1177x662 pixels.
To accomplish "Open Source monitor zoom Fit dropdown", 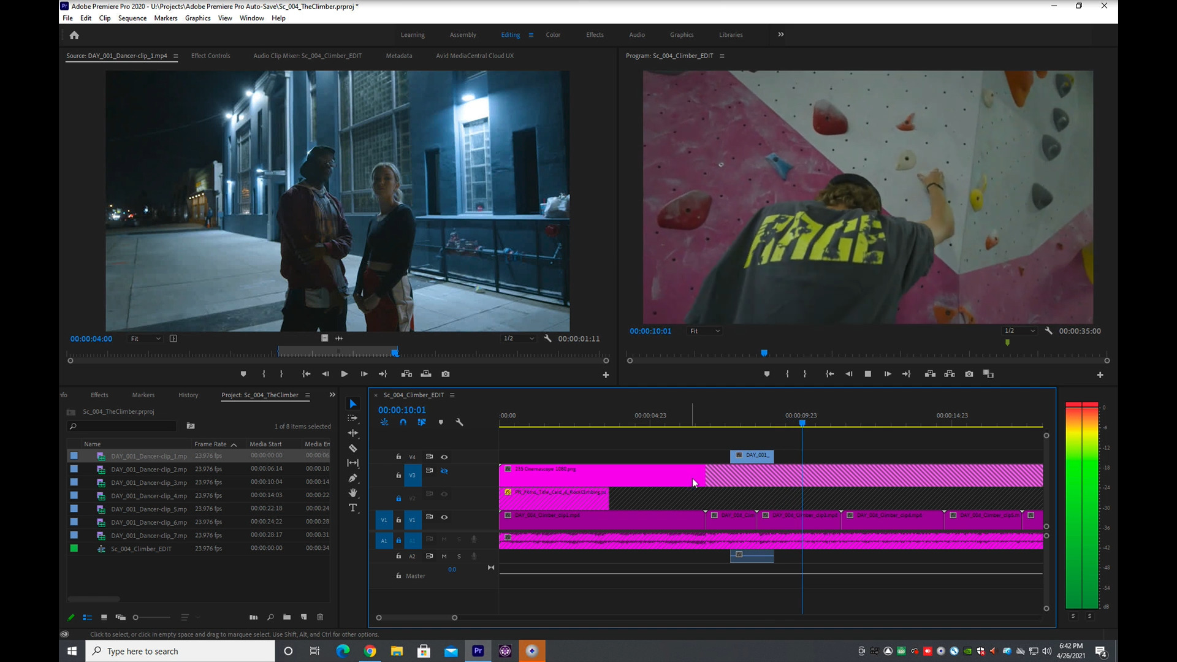I will pyautogui.click(x=145, y=338).
